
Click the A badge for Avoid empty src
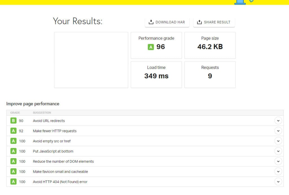[x=13, y=141]
